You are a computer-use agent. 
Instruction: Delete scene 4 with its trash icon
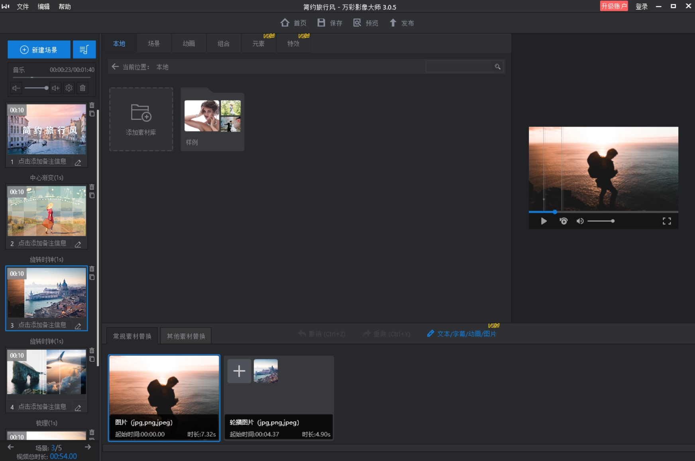(92, 351)
